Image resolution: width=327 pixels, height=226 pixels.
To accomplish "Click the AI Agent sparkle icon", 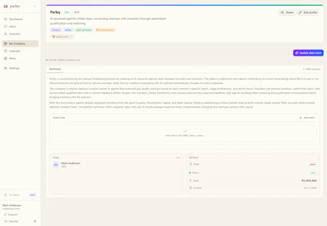I will (x=6, y=195).
